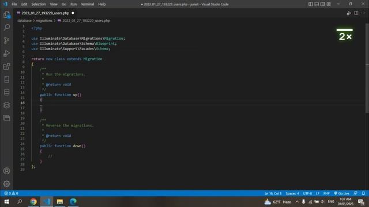Viewport: 369px width, 207px height.
Task: Open the View menu
Action: (x=54, y=4)
